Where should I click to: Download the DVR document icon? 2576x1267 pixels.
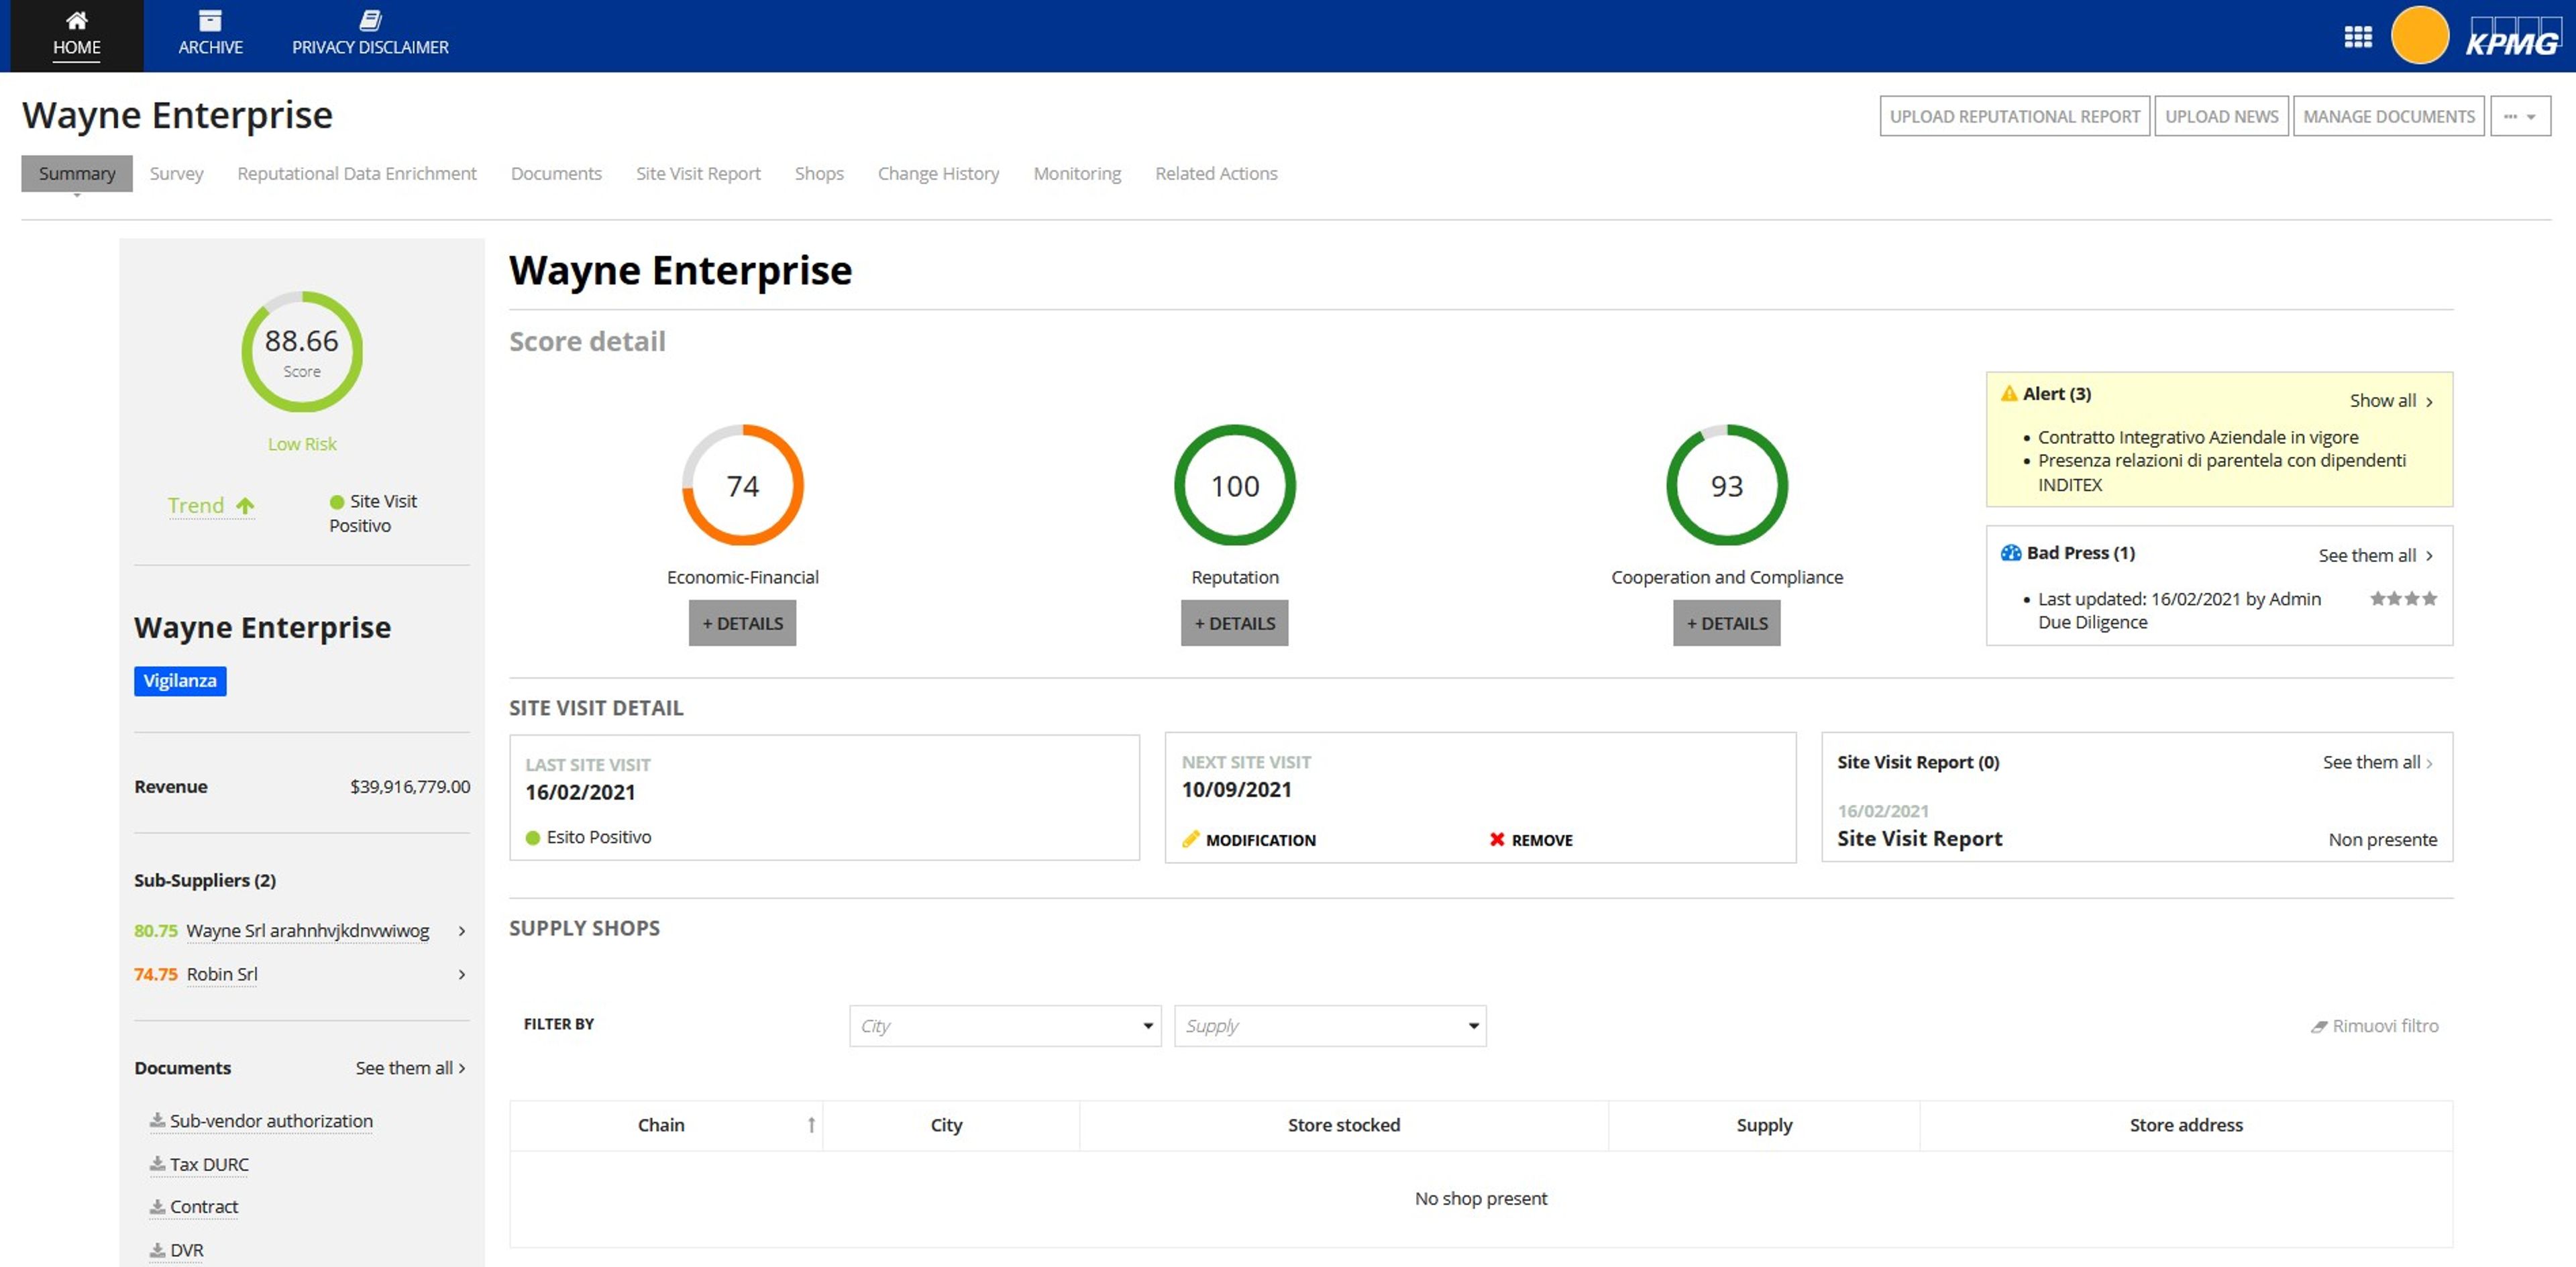157,1249
